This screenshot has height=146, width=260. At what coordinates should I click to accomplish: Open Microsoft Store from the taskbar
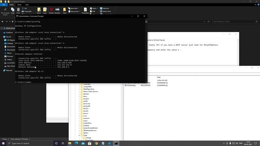click(x=89, y=143)
